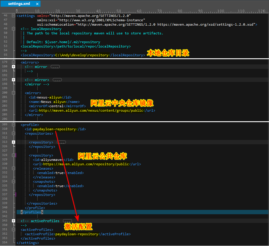Collapse the aliyunmaven repository at line 328
Image resolution: width=269 pixels, height=246 pixels.
click(13, 155)
